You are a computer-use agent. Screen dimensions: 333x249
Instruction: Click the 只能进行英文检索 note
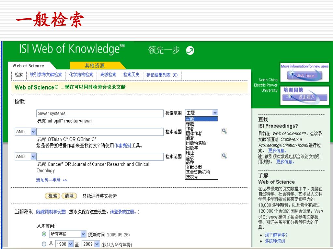coord(100,196)
